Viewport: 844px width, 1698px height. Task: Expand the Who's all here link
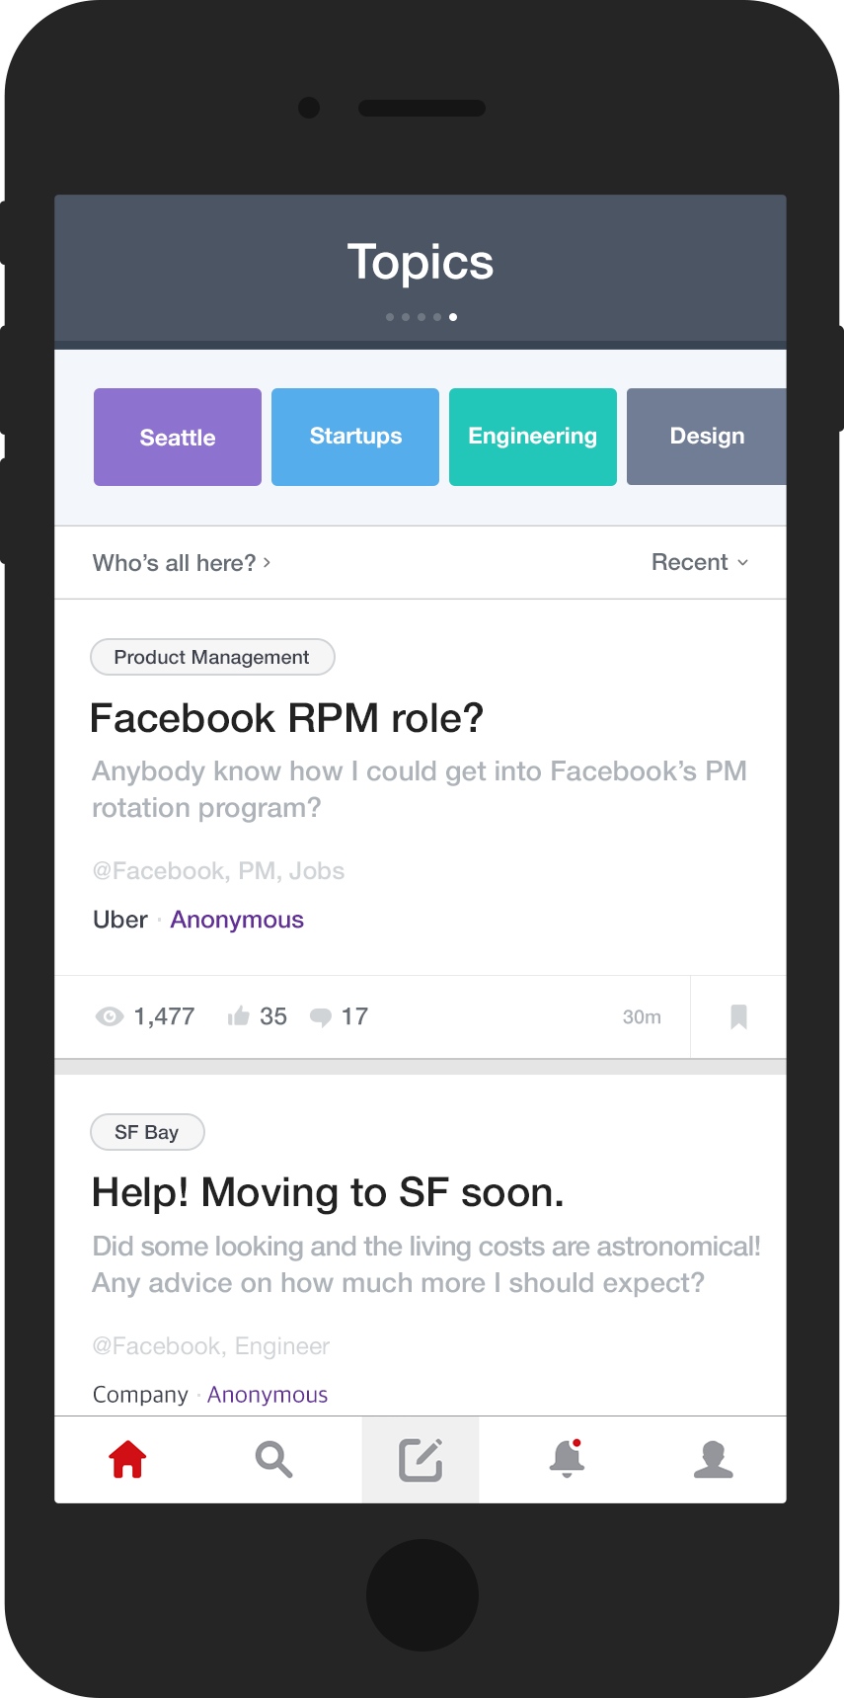tap(182, 563)
